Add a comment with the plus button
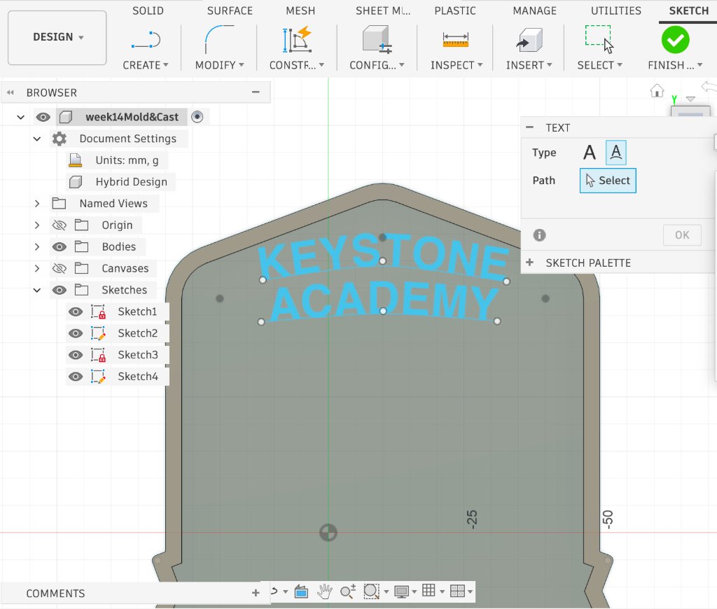This screenshot has width=717, height=609. click(256, 593)
